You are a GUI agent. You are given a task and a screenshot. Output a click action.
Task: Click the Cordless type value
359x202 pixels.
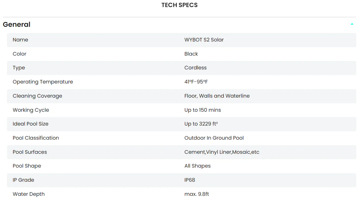195,68
